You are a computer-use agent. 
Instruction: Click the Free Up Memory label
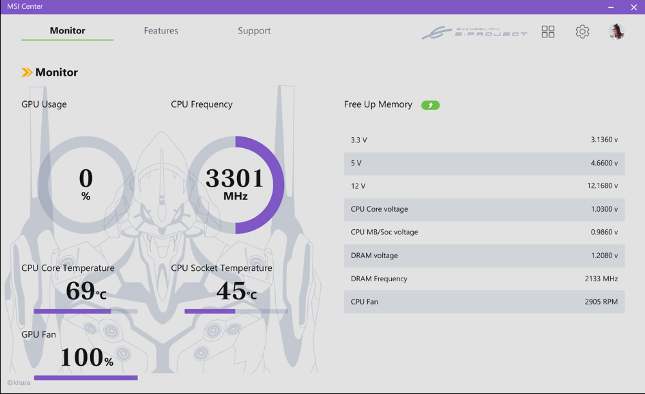[x=378, y=104]
